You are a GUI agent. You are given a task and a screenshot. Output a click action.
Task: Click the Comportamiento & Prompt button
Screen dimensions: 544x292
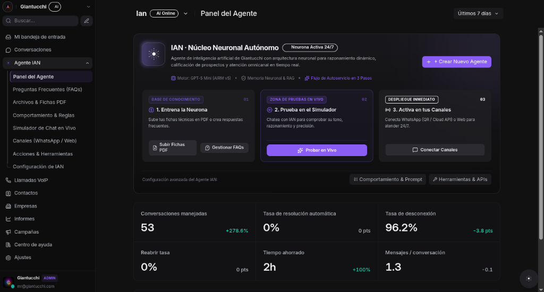(x=387, y=179)
